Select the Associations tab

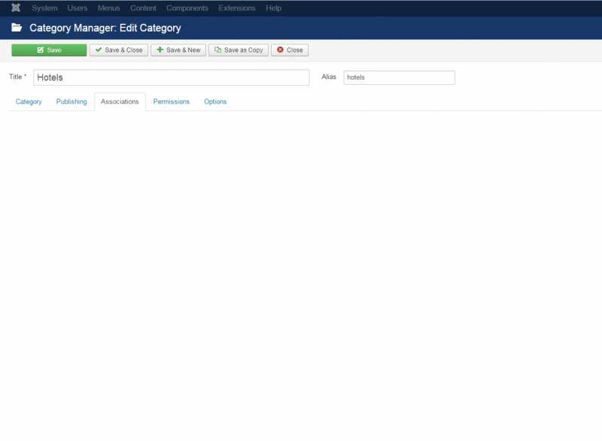click(120, 101)
